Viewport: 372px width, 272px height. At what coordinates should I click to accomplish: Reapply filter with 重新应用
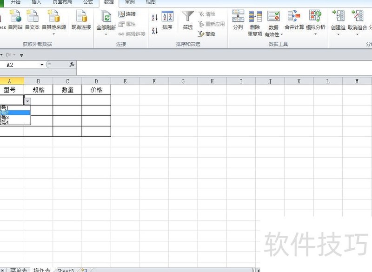tap(212, 24)
